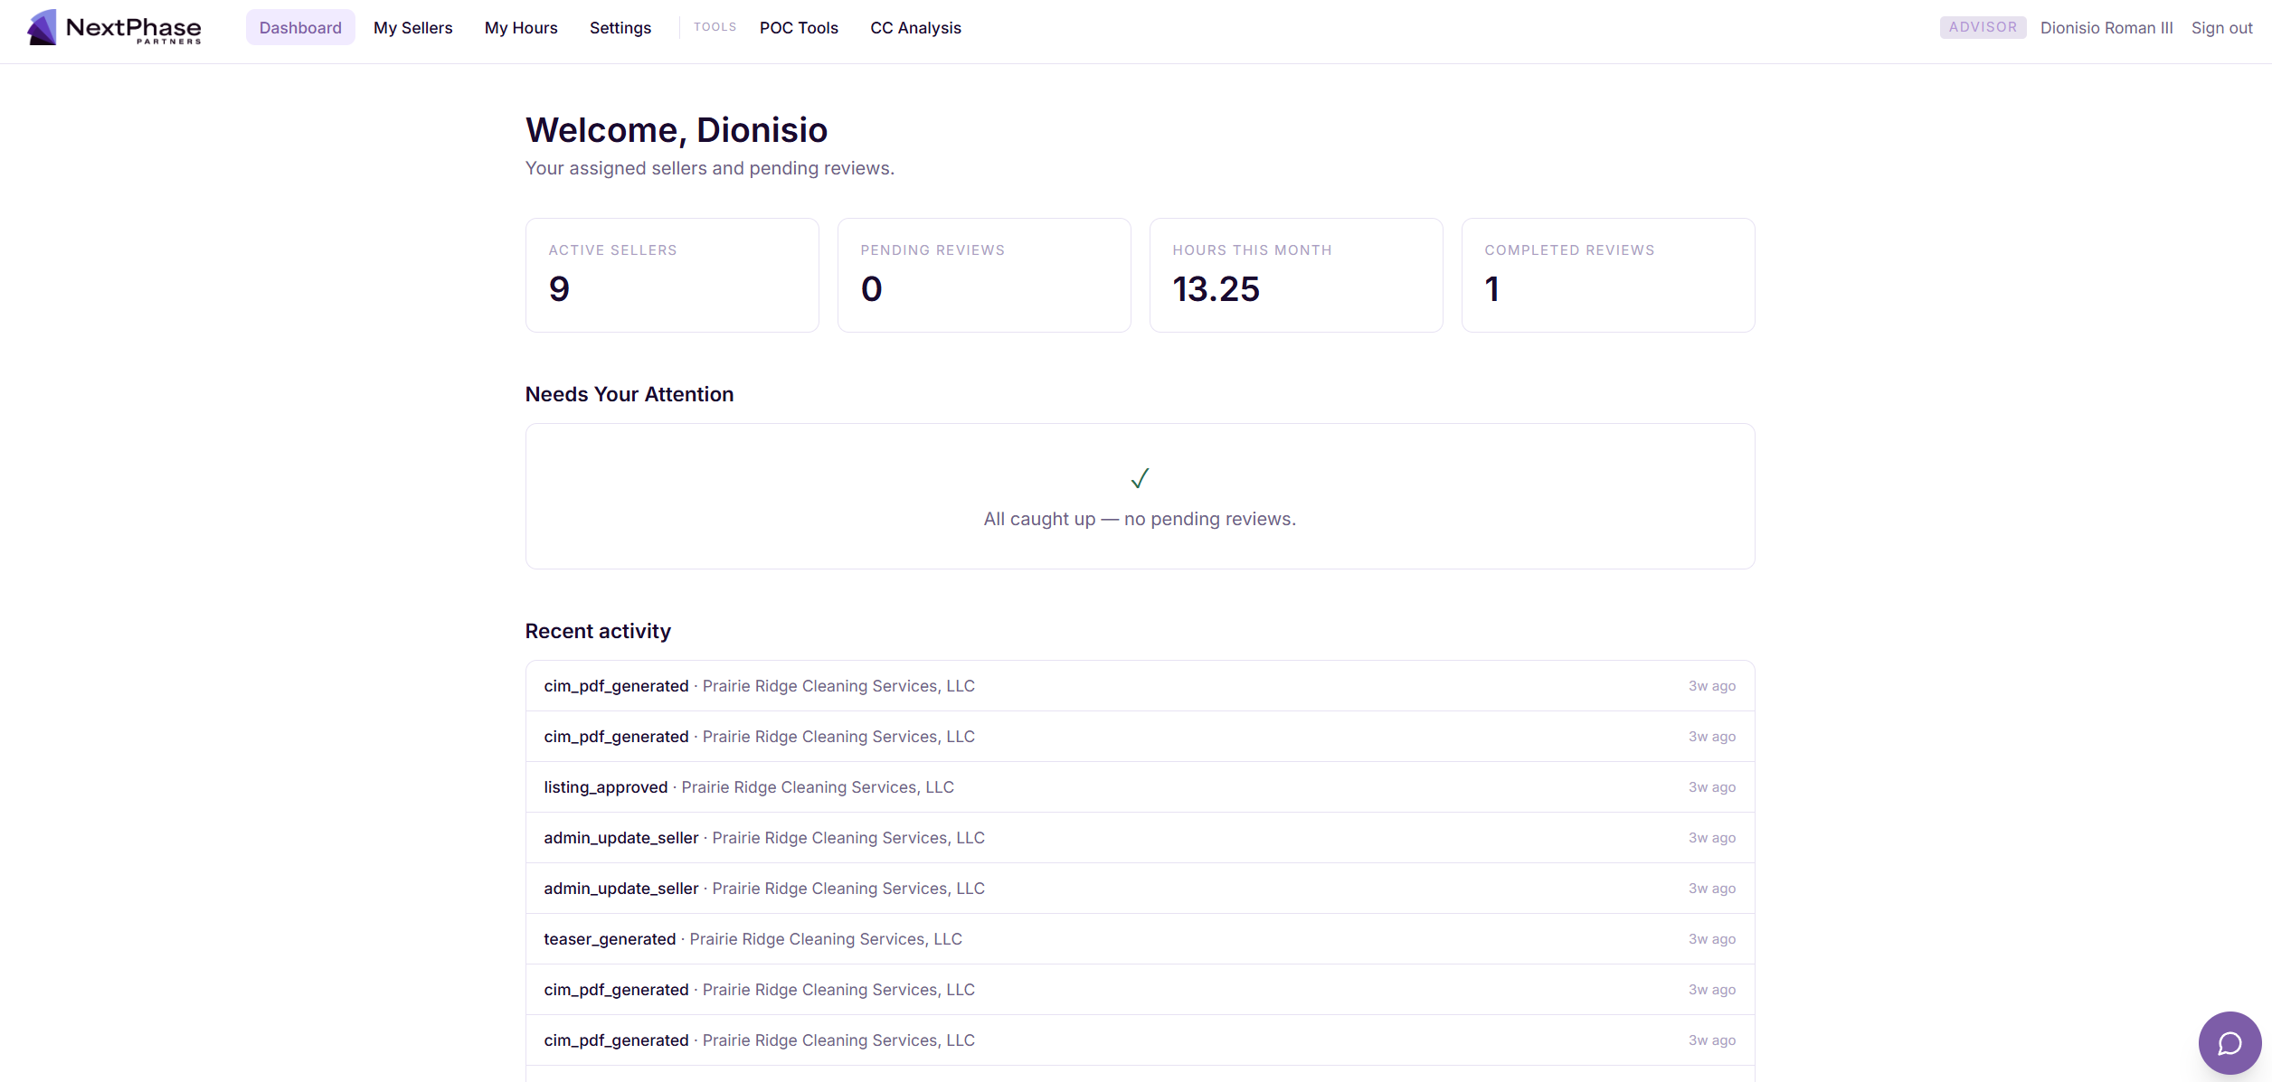Select the Hours This Month card
2272x1082 pixels.
coord(1296,275)
